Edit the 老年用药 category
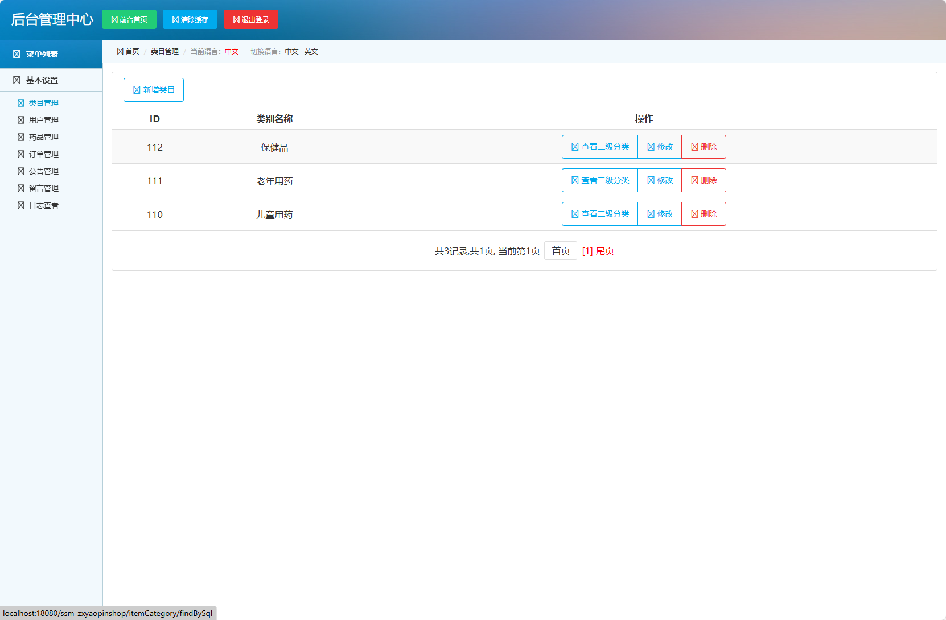This screenshot has height=620, width=946. pos(660,180)
